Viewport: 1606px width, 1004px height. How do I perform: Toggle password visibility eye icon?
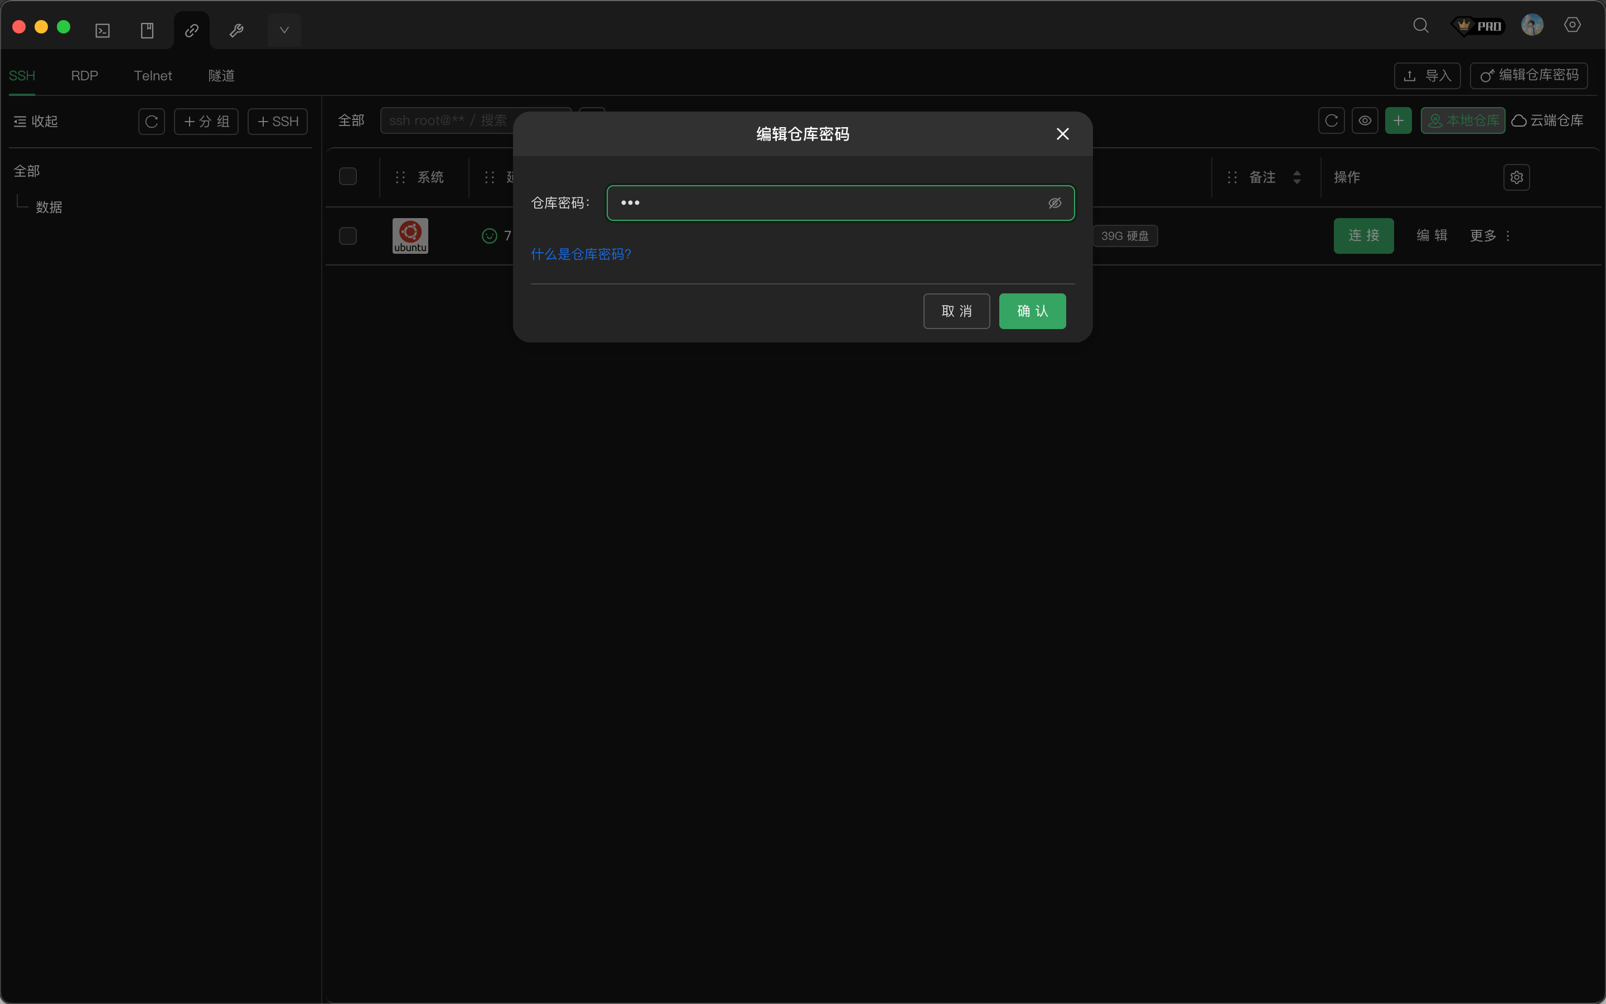[1054, 203]
